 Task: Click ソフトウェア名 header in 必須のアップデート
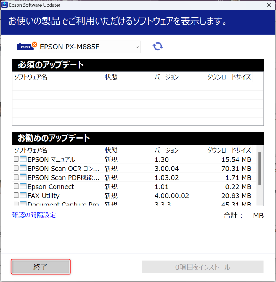(x=31, y=77)
